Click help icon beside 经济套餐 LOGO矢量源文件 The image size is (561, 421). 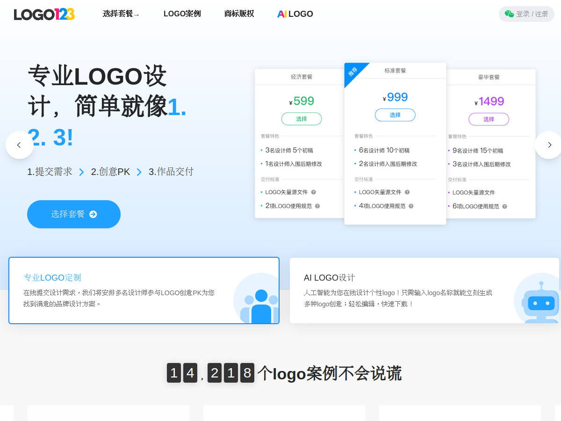(314, 192)
